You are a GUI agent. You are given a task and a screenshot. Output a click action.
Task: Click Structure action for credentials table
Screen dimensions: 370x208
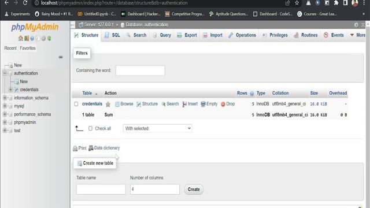[147, 104]
